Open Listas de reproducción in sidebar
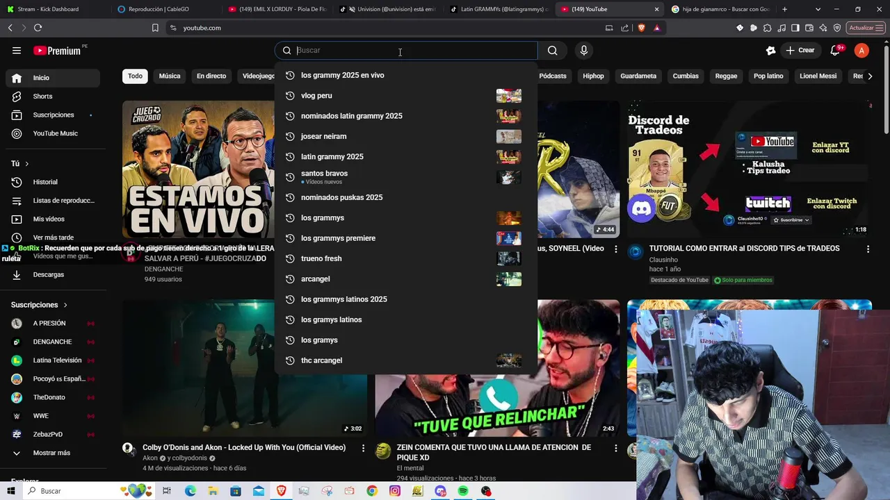The image size is (890, 500). pos(53,201)
